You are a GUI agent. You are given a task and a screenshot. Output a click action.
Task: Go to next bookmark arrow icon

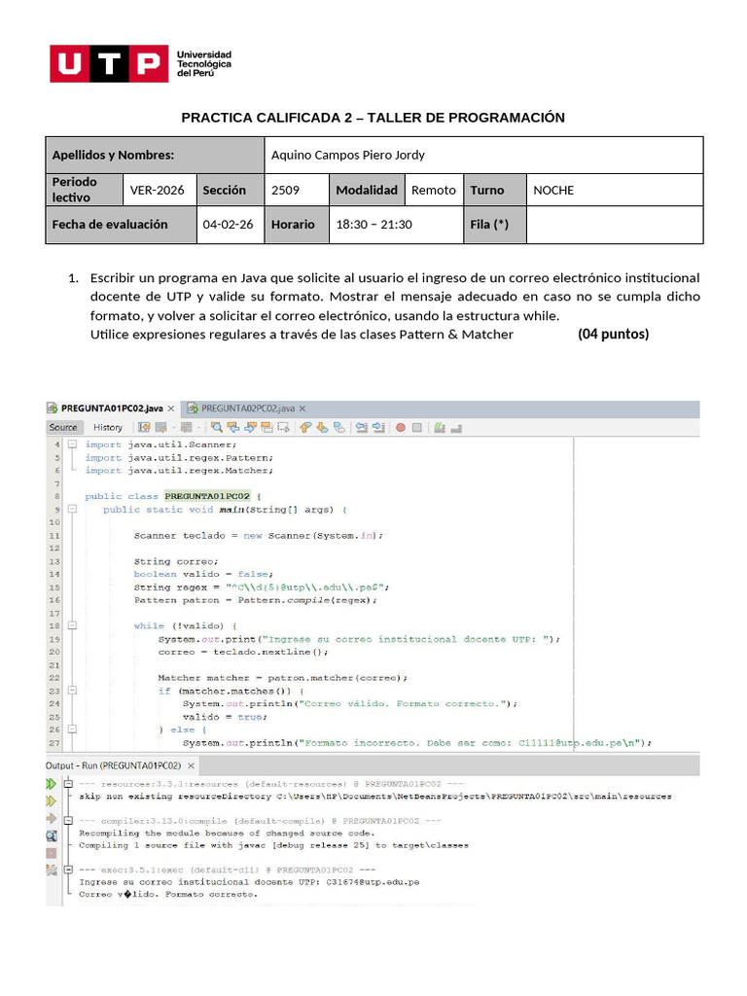pos(321,428)
